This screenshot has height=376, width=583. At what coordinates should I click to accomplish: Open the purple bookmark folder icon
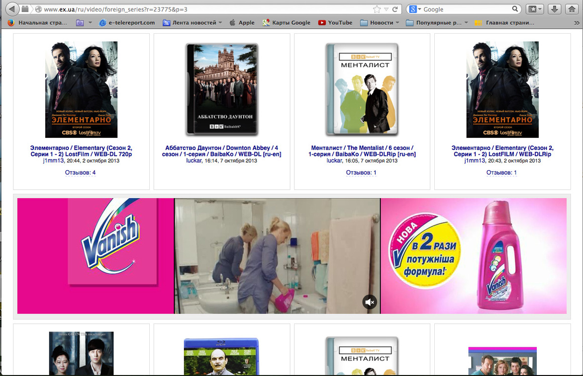[79, 23]
